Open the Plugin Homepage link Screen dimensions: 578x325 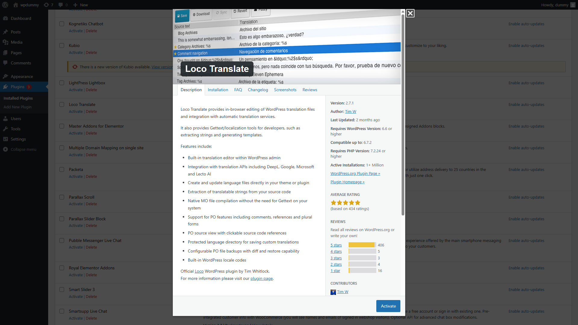pyautogui.click(x=347, y=182)
